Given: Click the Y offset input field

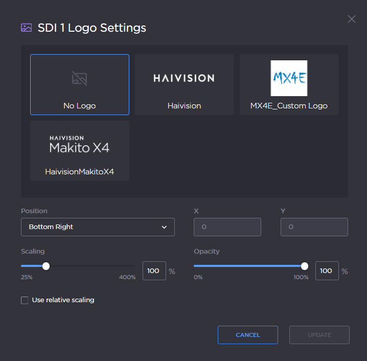Looking at the screenshot, I should point(314,227).
